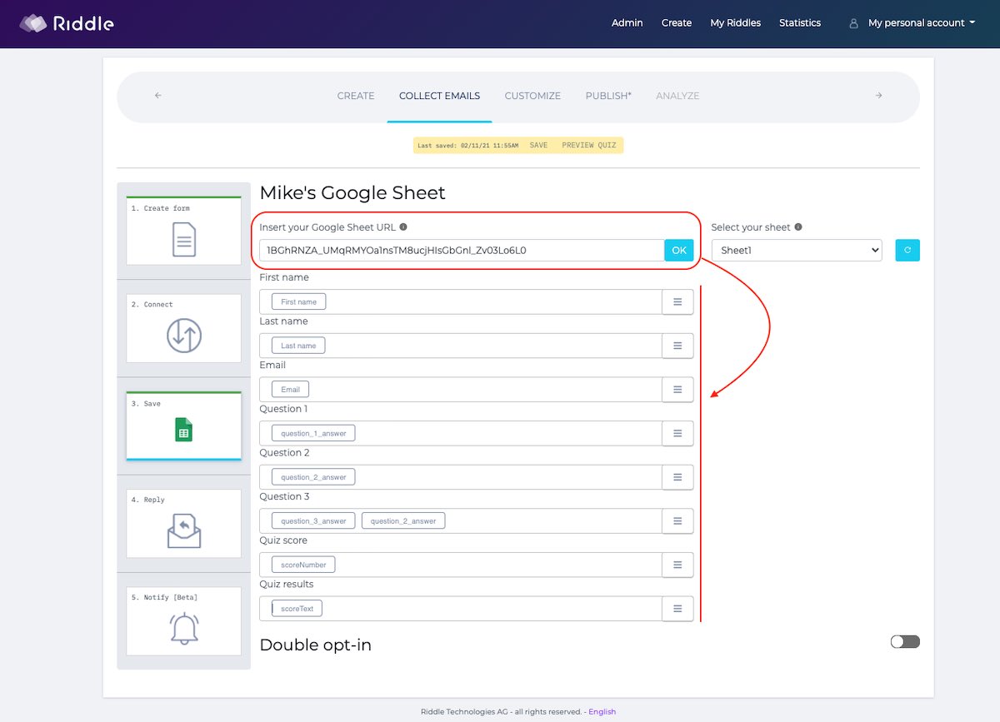Open the Question 1 field menu

tap(677, 433)
